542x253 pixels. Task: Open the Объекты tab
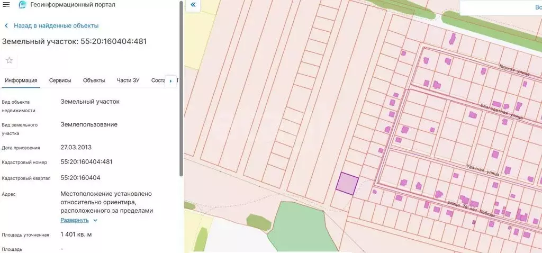tap(94, 80)
